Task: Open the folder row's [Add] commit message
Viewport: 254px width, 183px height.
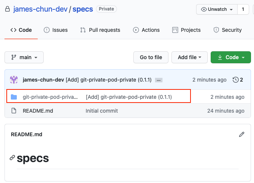Action: (129, 97)
